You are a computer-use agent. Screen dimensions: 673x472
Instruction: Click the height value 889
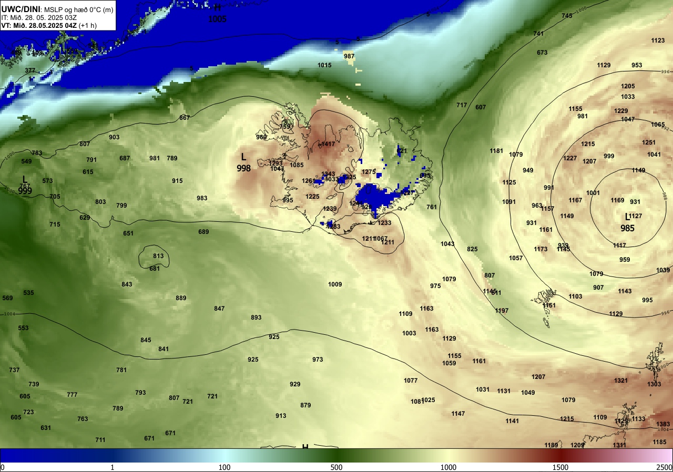tap(181, 298)
